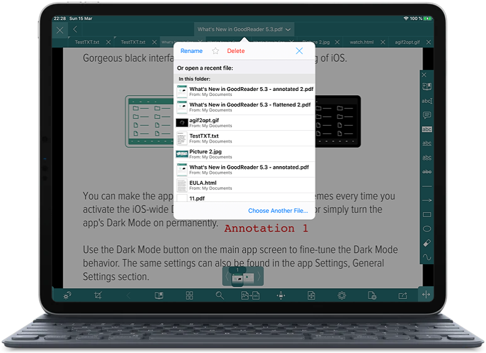This screenshot has width=486, height=353.
Task: Close the Picture 2.jpg tab
Action: point(337,42)
